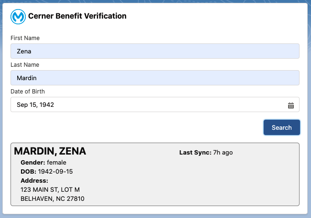Click the Gender: female line

click(43, 163)
